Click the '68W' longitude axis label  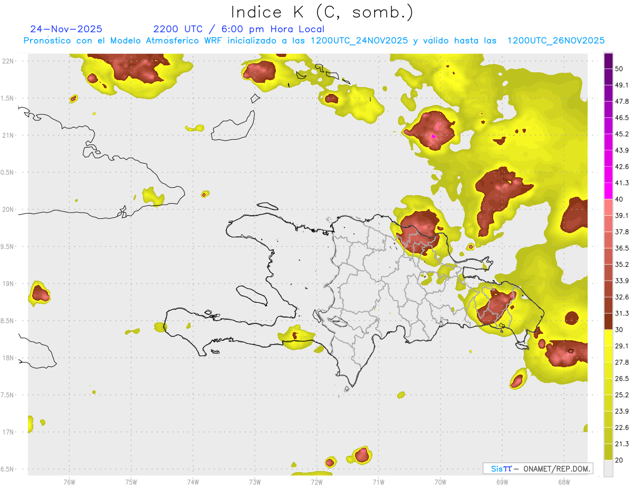(564, 482)
